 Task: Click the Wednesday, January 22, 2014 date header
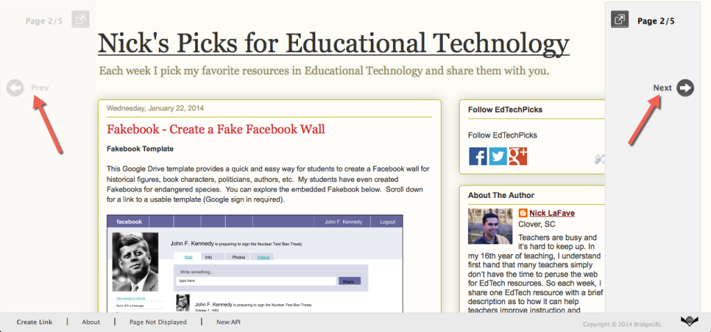(x=155, y=108)
